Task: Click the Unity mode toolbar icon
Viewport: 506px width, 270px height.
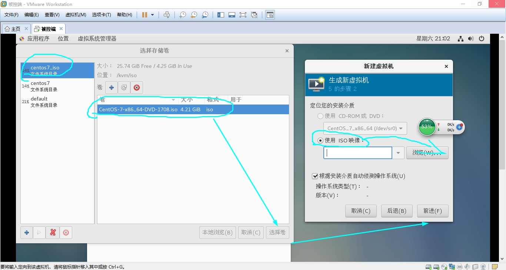Action: click(254, 15)
